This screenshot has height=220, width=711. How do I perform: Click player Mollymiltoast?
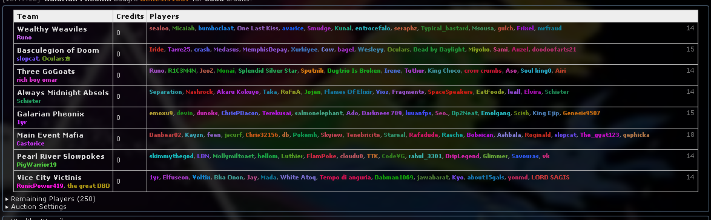(x=234, y=156)
